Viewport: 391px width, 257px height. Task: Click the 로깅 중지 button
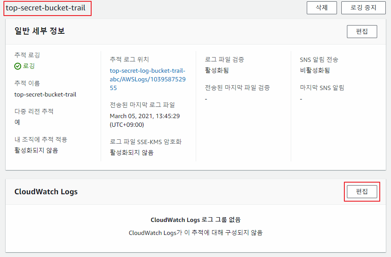pyautogui.click(x=363, y=8)
